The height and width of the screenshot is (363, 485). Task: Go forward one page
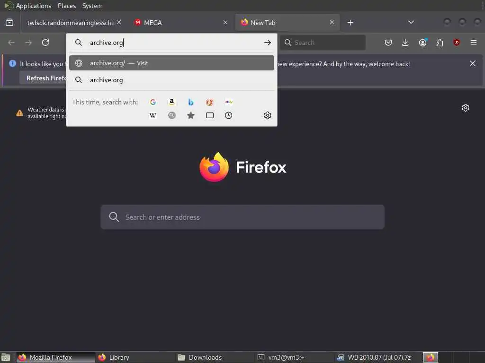pos(28,43)
